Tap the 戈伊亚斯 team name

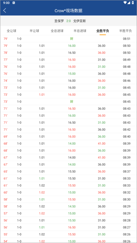point(80,21)
